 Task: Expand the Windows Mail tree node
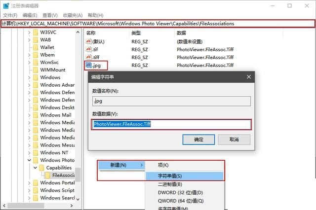[x=29, y=115]
